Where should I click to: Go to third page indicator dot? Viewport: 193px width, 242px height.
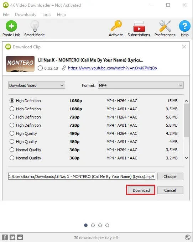click(100, 225)
